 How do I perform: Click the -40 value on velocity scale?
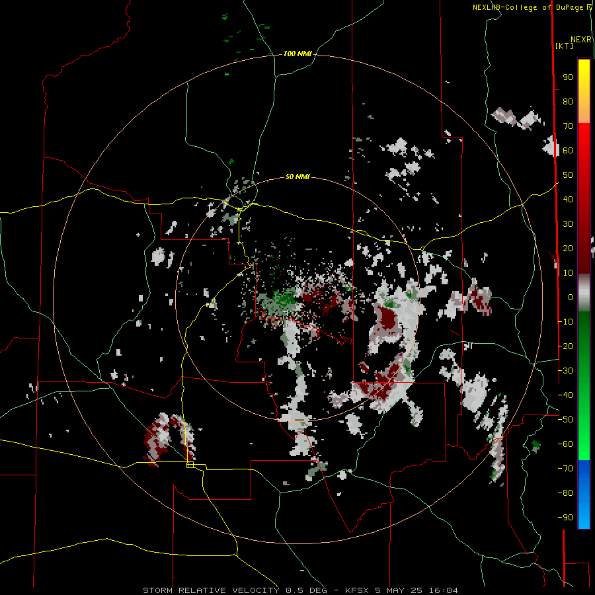pyautogui.click(x=565, y=395)
